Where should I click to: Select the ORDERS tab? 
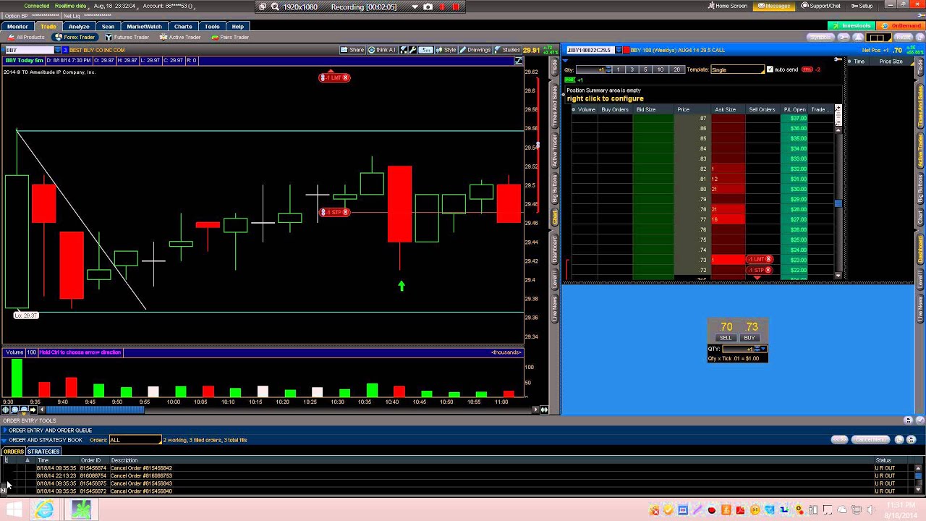(x=14, y=452)
